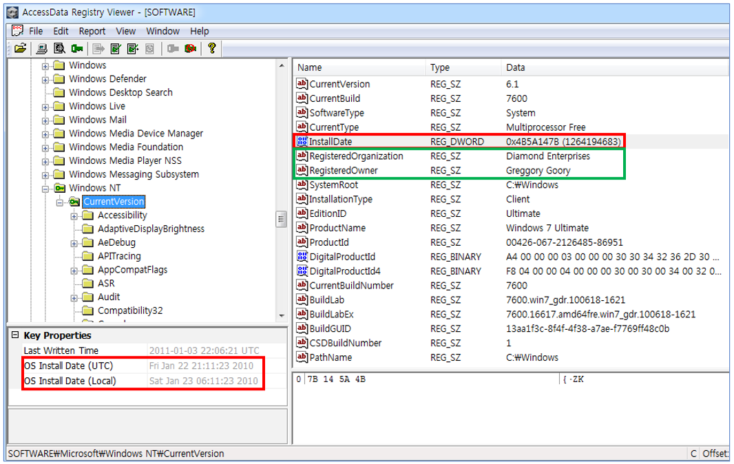
Task: Click the tree pane scroll up arrow
Action: 282,65
